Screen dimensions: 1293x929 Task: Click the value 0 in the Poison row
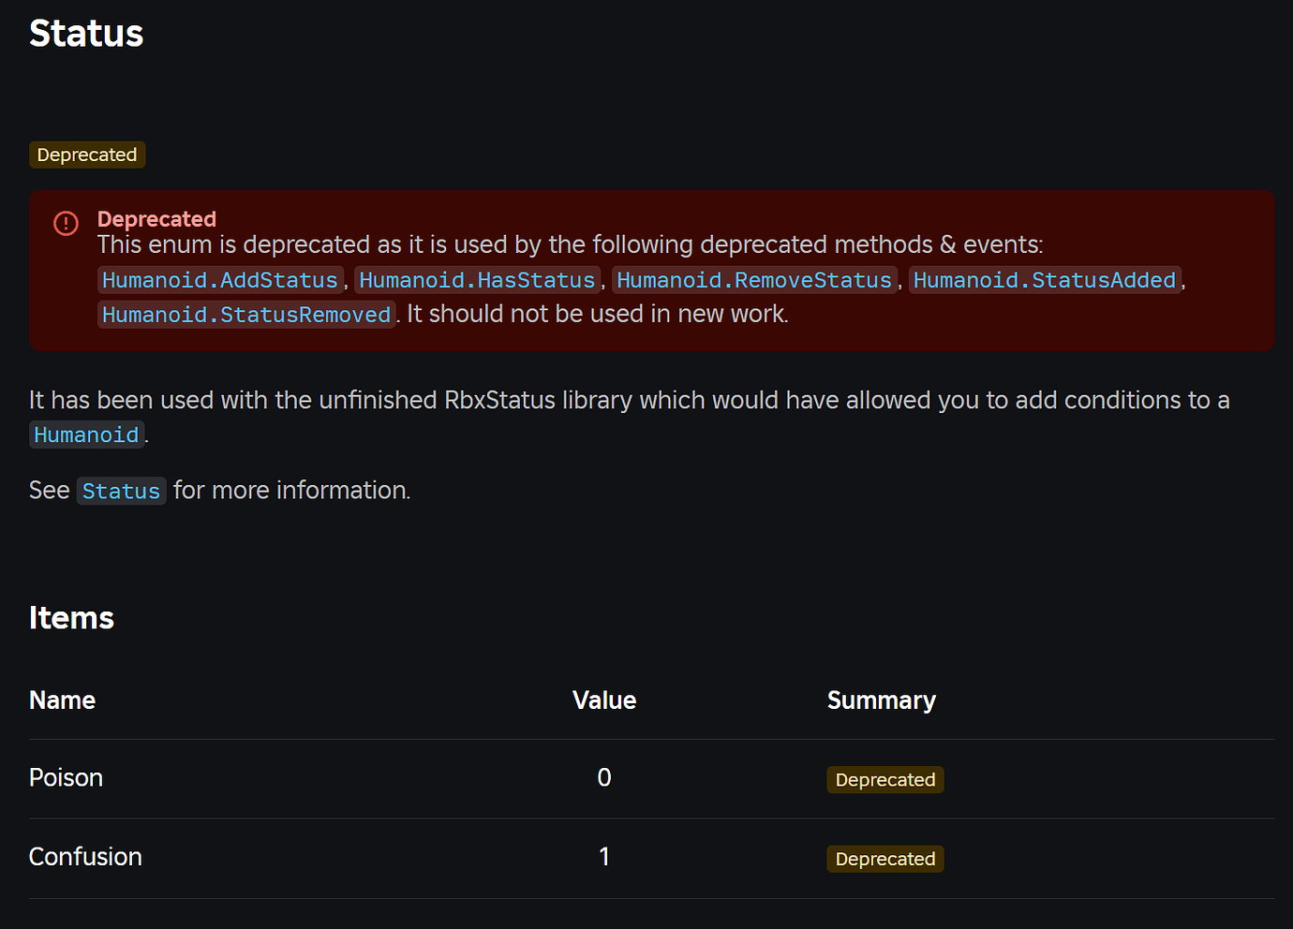tap(604, 778)
